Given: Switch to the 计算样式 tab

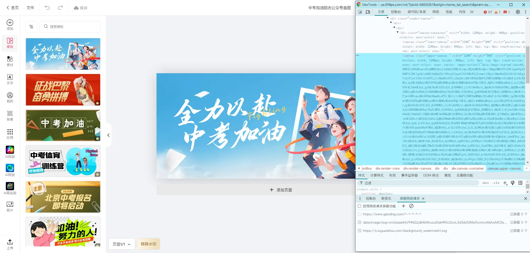Looking at the screenshot, I should 377,175.
